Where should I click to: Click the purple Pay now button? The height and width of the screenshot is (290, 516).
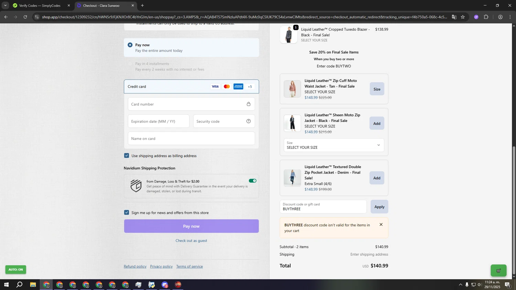point(191,226)
